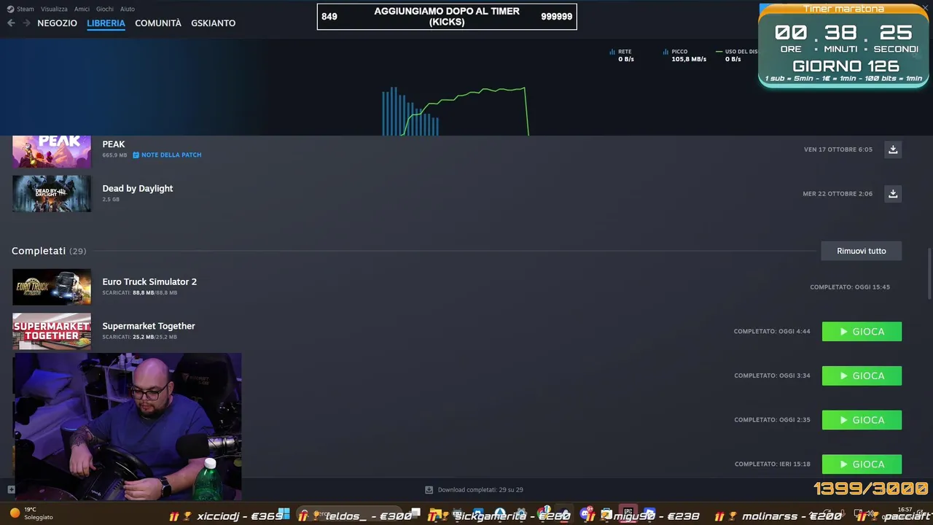Click GIOCA for the item completed IERI 15:18
The height and width of the screenshot is (525, 933).
[862, 464]
